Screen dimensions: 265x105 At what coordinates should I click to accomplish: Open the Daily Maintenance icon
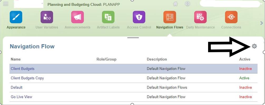[200, 17]
